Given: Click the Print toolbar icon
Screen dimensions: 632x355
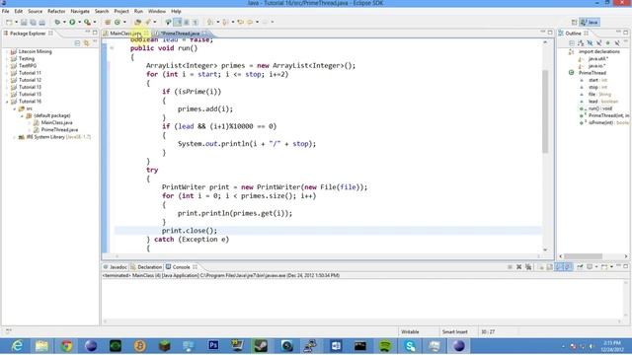Looking at the screenshot, I should pyautogui.click(x=41, y=22).
